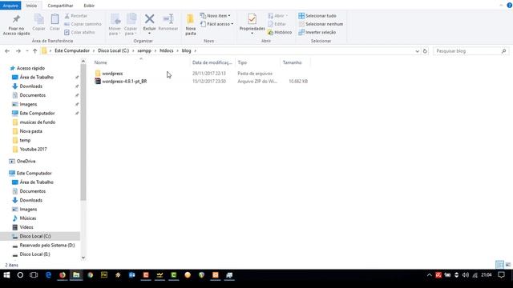Click Inverter seleção

[x=317, y=32]
